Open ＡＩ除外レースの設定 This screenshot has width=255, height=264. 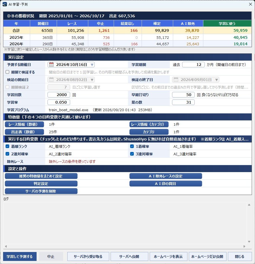[166, 176]
